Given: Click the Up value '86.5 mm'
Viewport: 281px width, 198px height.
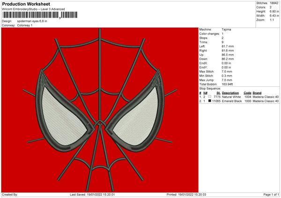Looking at the screenshot, I should pos(228,55).
